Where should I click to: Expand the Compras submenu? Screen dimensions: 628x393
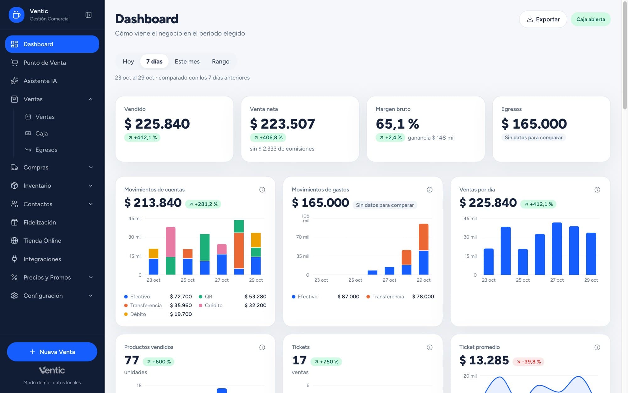pyautogui.click(x=52, y=167)
